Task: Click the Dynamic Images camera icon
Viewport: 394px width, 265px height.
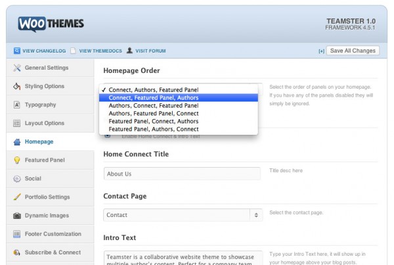Action: (17, 215)
